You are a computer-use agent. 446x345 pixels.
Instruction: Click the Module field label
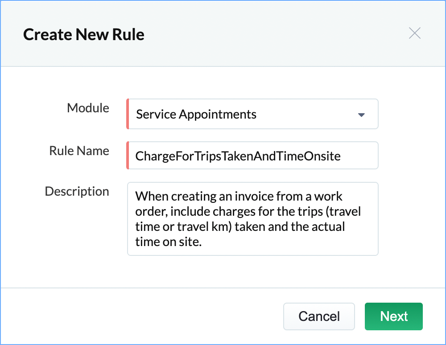pyautogui.click(x=88, y=108)
